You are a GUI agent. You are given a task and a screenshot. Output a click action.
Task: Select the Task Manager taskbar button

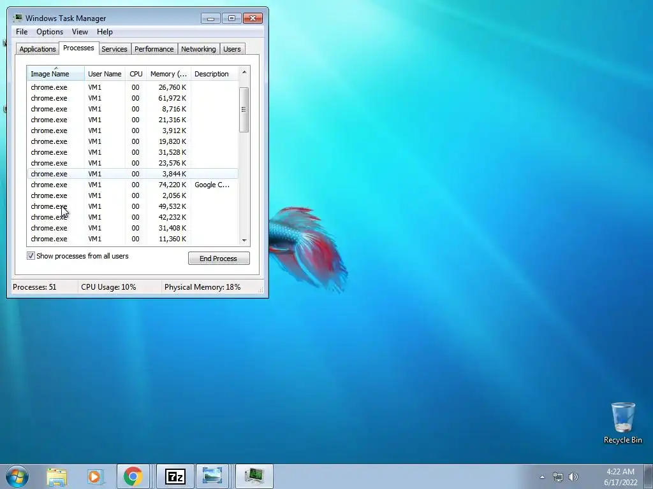tap(254, 476)
